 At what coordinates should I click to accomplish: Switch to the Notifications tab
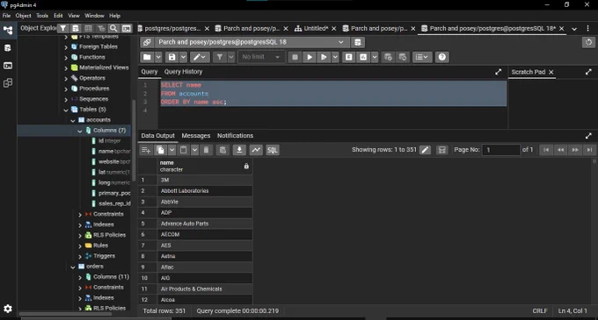236,136
